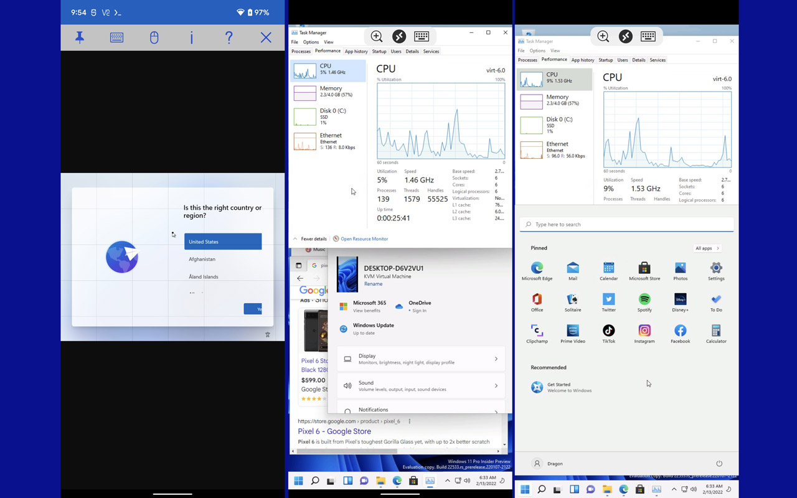Image resolution: width=797 pixels, height=498 pixels.
Task: Open the Prime Video pinned app
Action: tap(573, 334)
